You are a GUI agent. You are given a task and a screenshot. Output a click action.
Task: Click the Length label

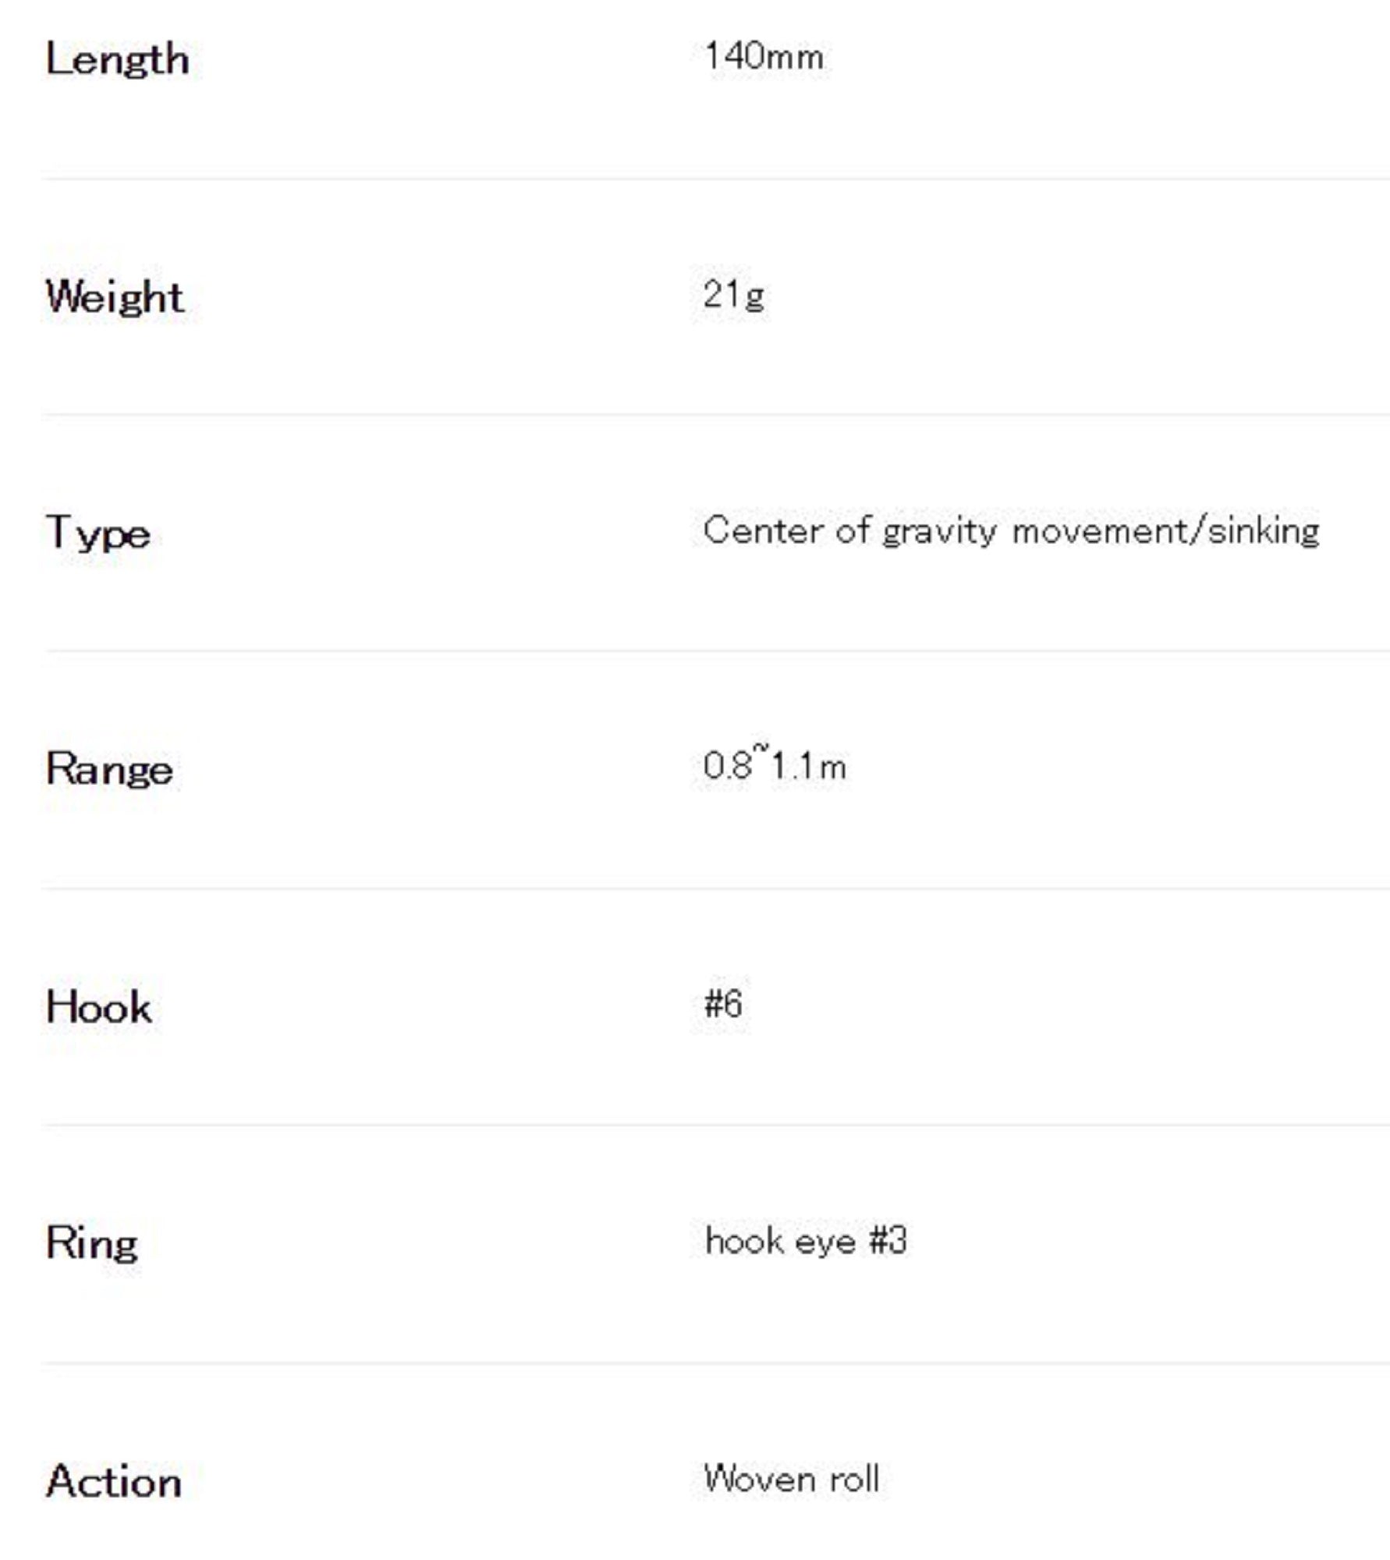coord(117,59)
